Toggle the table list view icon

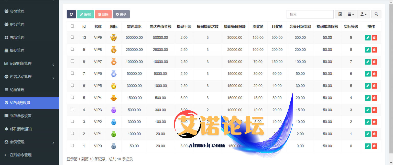pos(340,14)
